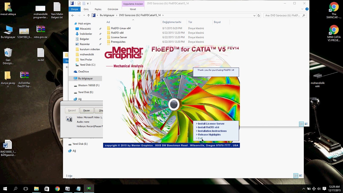
Task: Open Resimler in the navigation pane
Action: (x=85, y=44)
